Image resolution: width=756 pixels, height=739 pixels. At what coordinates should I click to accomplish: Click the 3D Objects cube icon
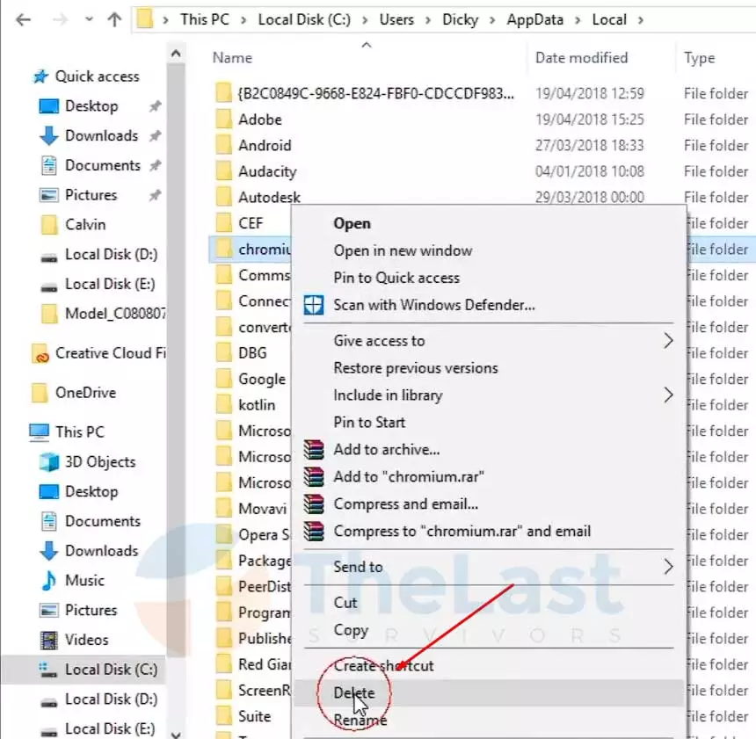point(48,462)
